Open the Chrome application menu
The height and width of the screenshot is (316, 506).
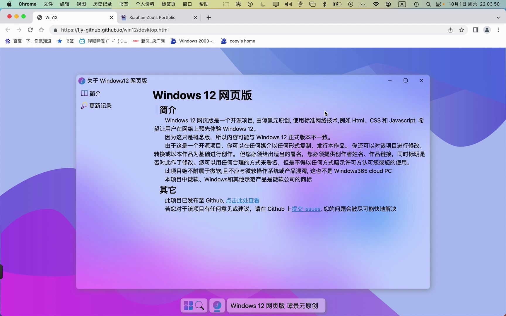click(x=28, y=4)
